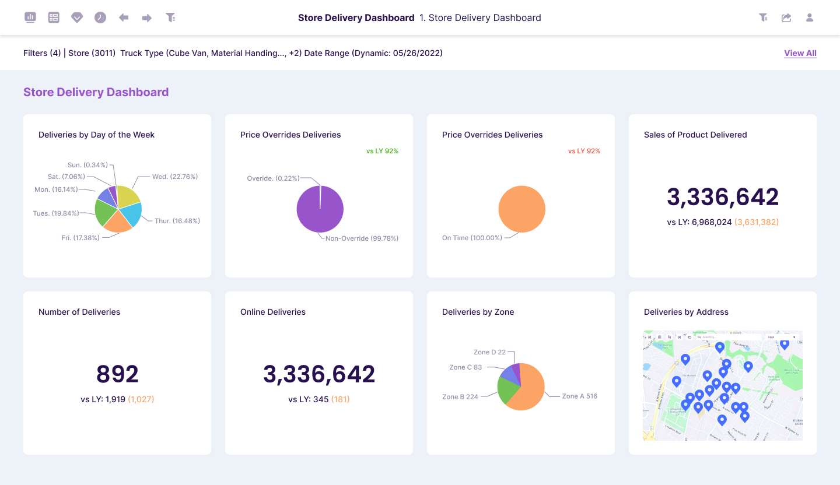
Task: Click the diamond icon in the toolbar
Action: pos(77,17)
